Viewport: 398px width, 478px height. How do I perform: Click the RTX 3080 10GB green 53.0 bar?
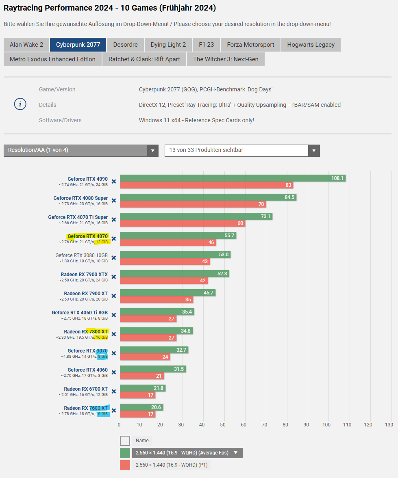(175, 254)
